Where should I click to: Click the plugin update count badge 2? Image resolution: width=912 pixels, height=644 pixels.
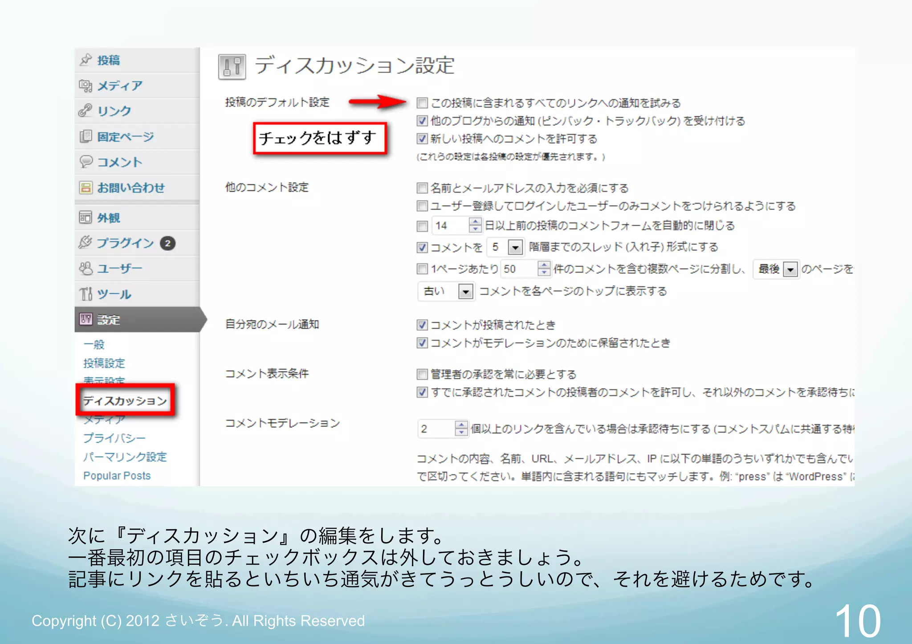(x=167, y=243)
